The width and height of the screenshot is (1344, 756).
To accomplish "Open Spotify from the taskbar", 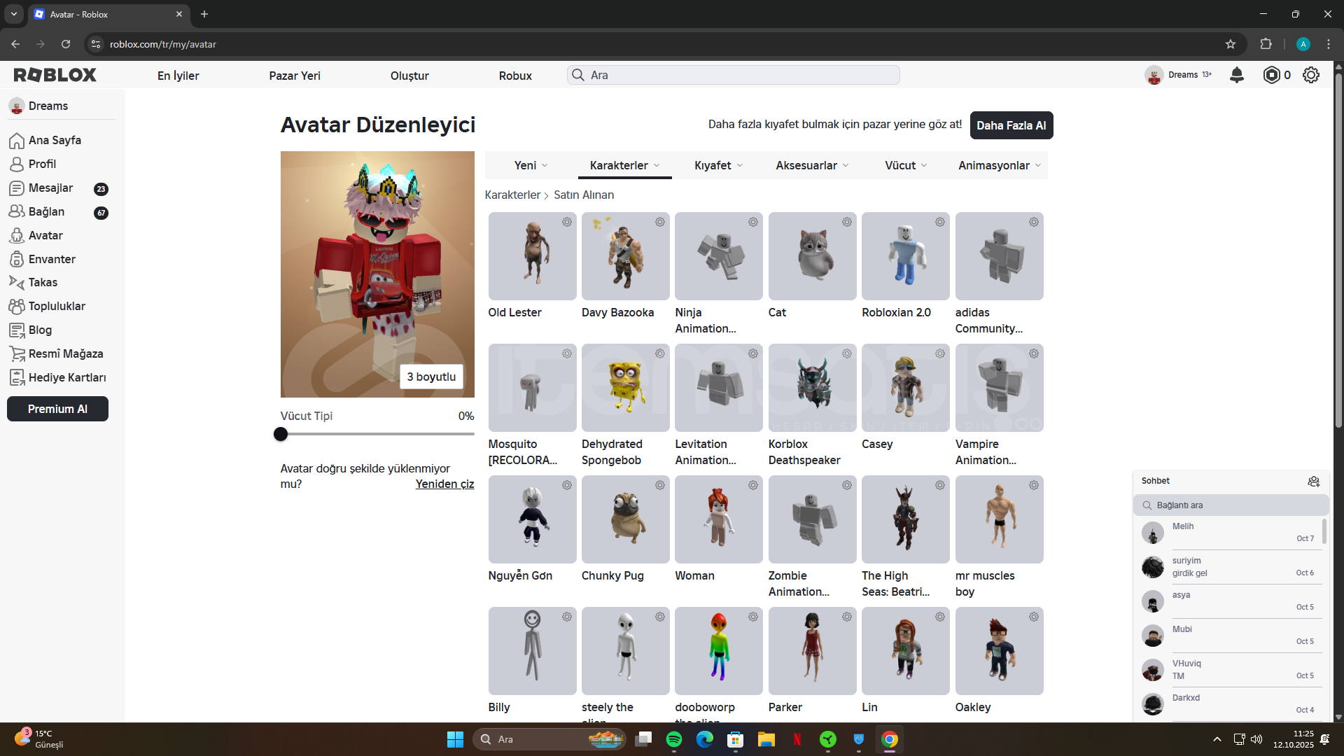I will point(674,739).
